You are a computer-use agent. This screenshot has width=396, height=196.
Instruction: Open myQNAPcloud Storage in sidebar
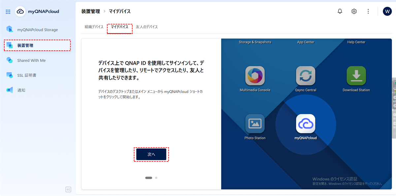click(38, 30)
